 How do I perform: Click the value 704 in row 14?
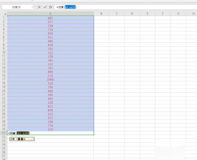(x=50, y=68)
